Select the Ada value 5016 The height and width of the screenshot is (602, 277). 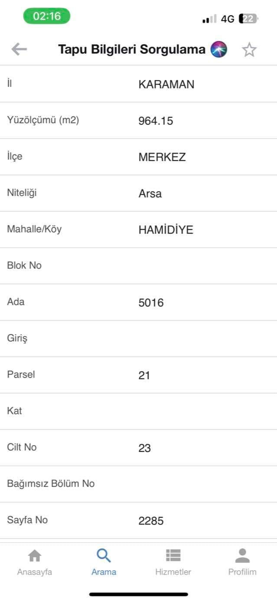(x=151, y=303)
